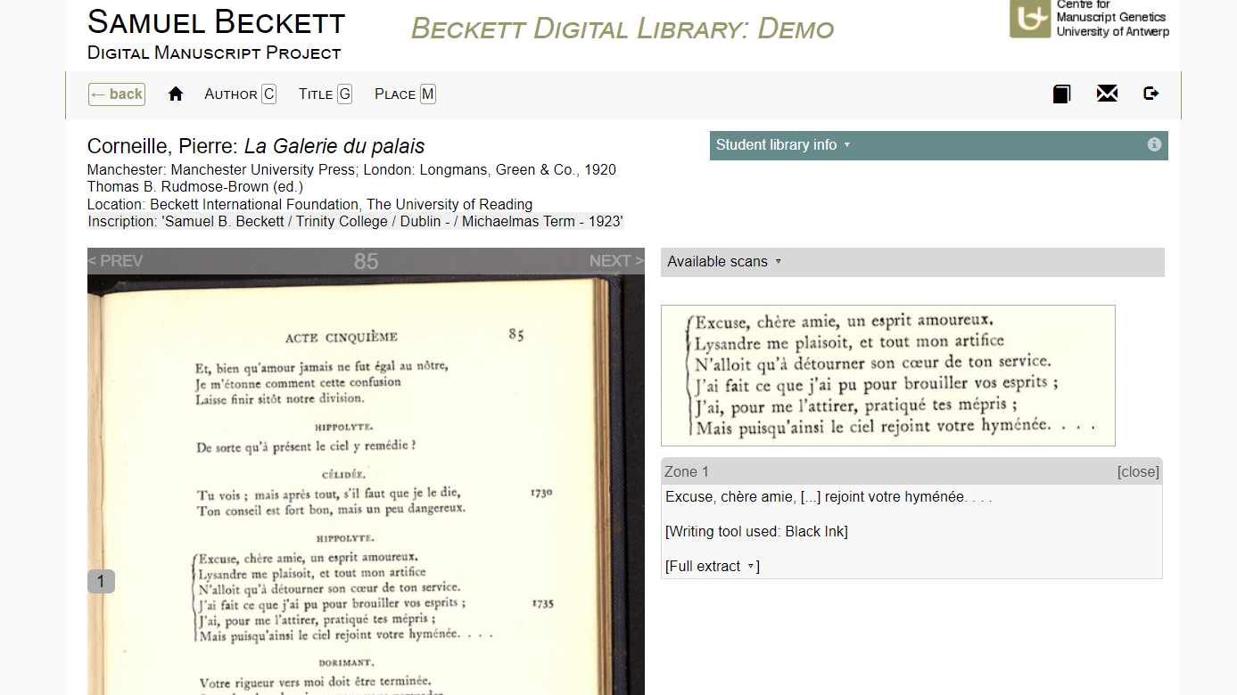
Task: Go to the previous scan page
Action: [x=115, y=261]
